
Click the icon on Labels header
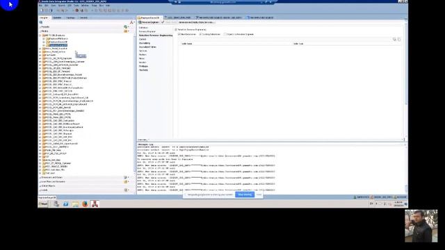(x=125, y=190)
